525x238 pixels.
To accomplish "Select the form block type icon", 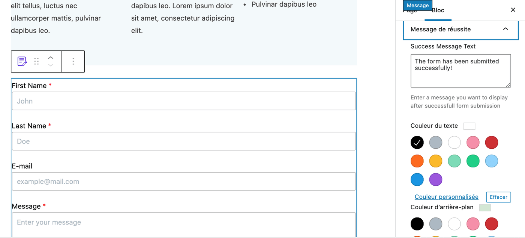I will tap(22, 61).
